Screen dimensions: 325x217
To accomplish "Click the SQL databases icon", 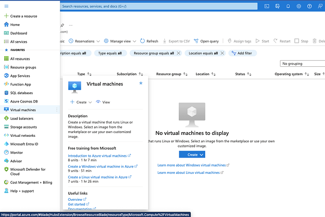I will pyautogui.click(x=6, y=93).
